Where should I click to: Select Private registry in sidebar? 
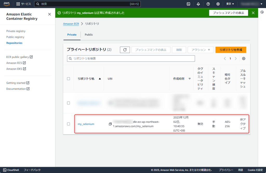coord(16,31)
